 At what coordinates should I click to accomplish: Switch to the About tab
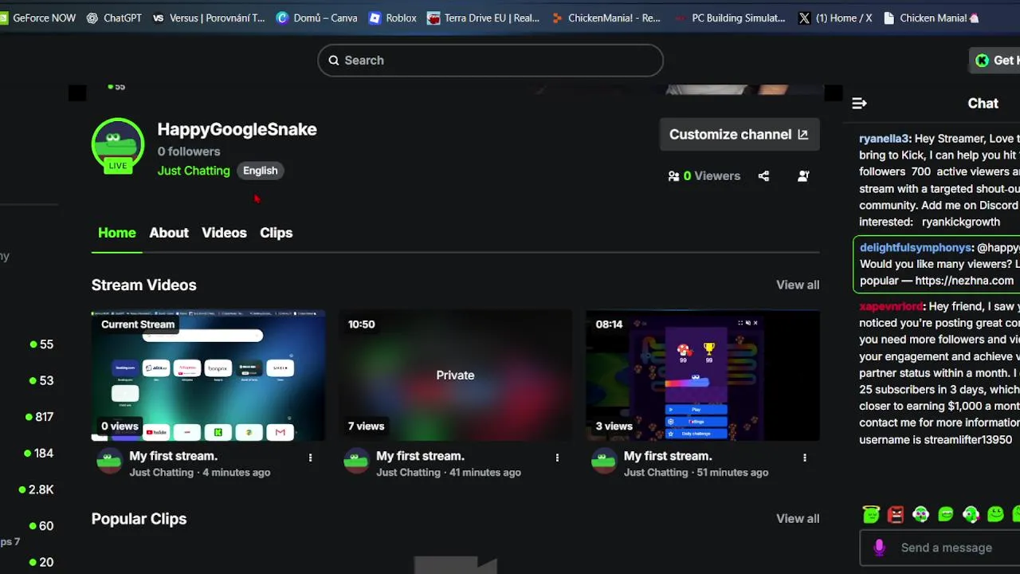click(169, 233)
